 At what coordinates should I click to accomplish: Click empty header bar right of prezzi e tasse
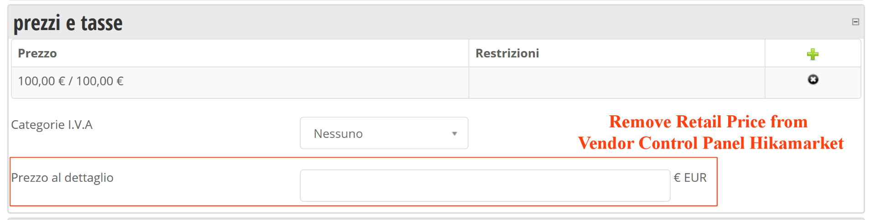click(456, 22)
